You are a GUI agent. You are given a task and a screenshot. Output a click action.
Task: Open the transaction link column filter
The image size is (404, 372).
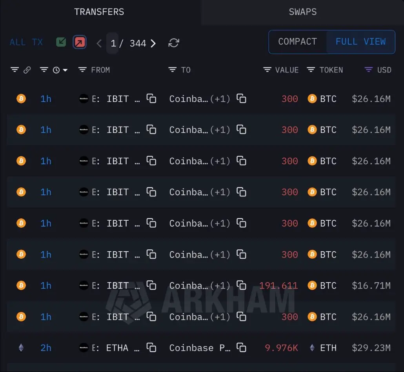pos(15,69)
